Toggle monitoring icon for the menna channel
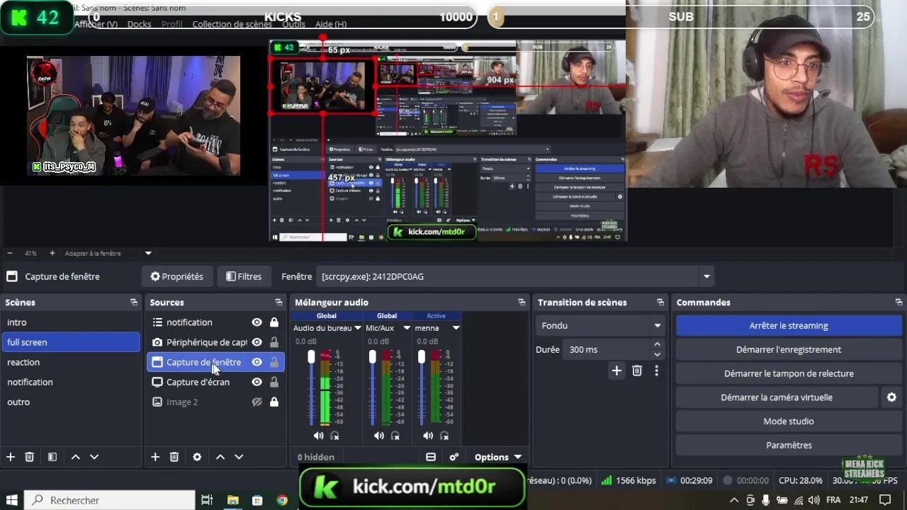907x510 pixels. 444,436
